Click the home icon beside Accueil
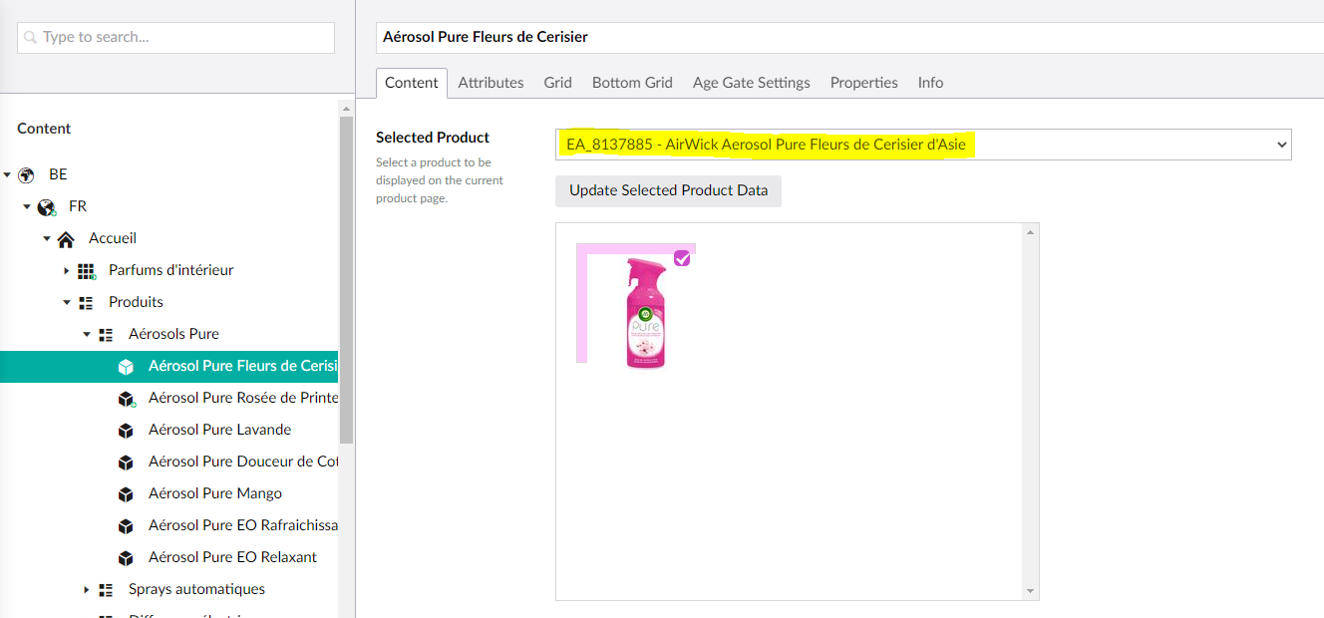This screenshot has height=618, width=1324. pyautogui.click(x=66, y=238)
